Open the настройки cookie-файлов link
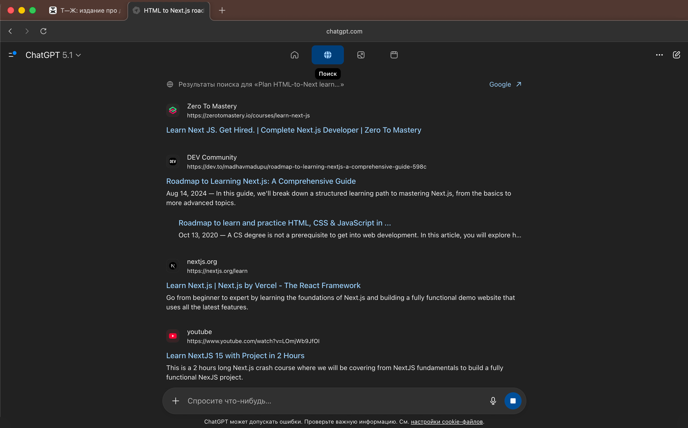The height and width of the screenshot is (428, 688). 446,422
